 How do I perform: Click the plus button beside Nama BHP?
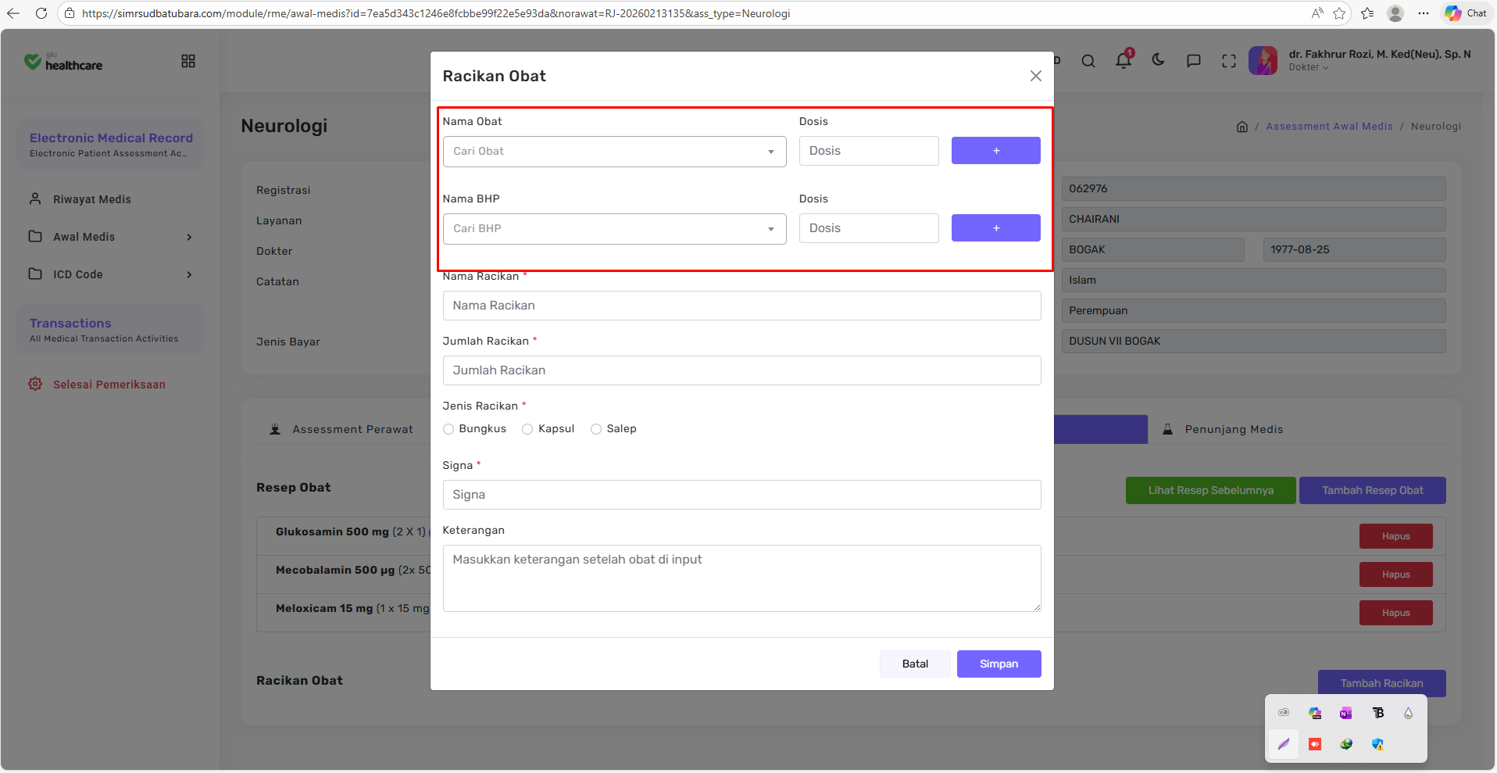[995, 228]
